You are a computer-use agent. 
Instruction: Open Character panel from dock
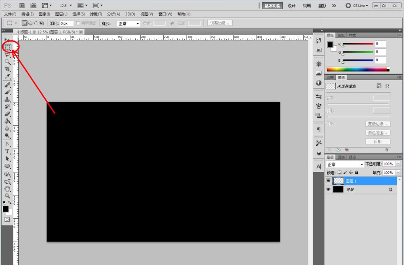click(x=319, y=167)
